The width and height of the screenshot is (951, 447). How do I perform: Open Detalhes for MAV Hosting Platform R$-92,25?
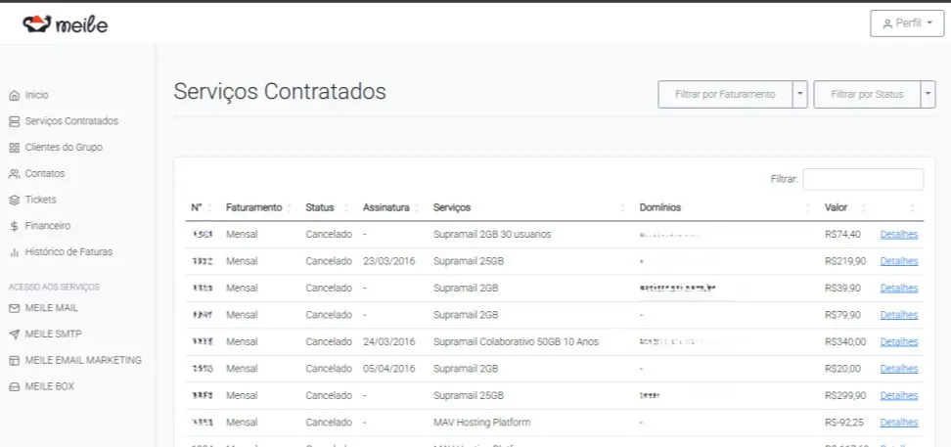click(x=899, y=423)
